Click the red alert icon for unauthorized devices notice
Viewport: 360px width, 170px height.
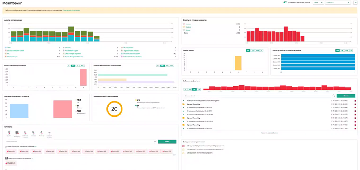(x=184, y=146)
